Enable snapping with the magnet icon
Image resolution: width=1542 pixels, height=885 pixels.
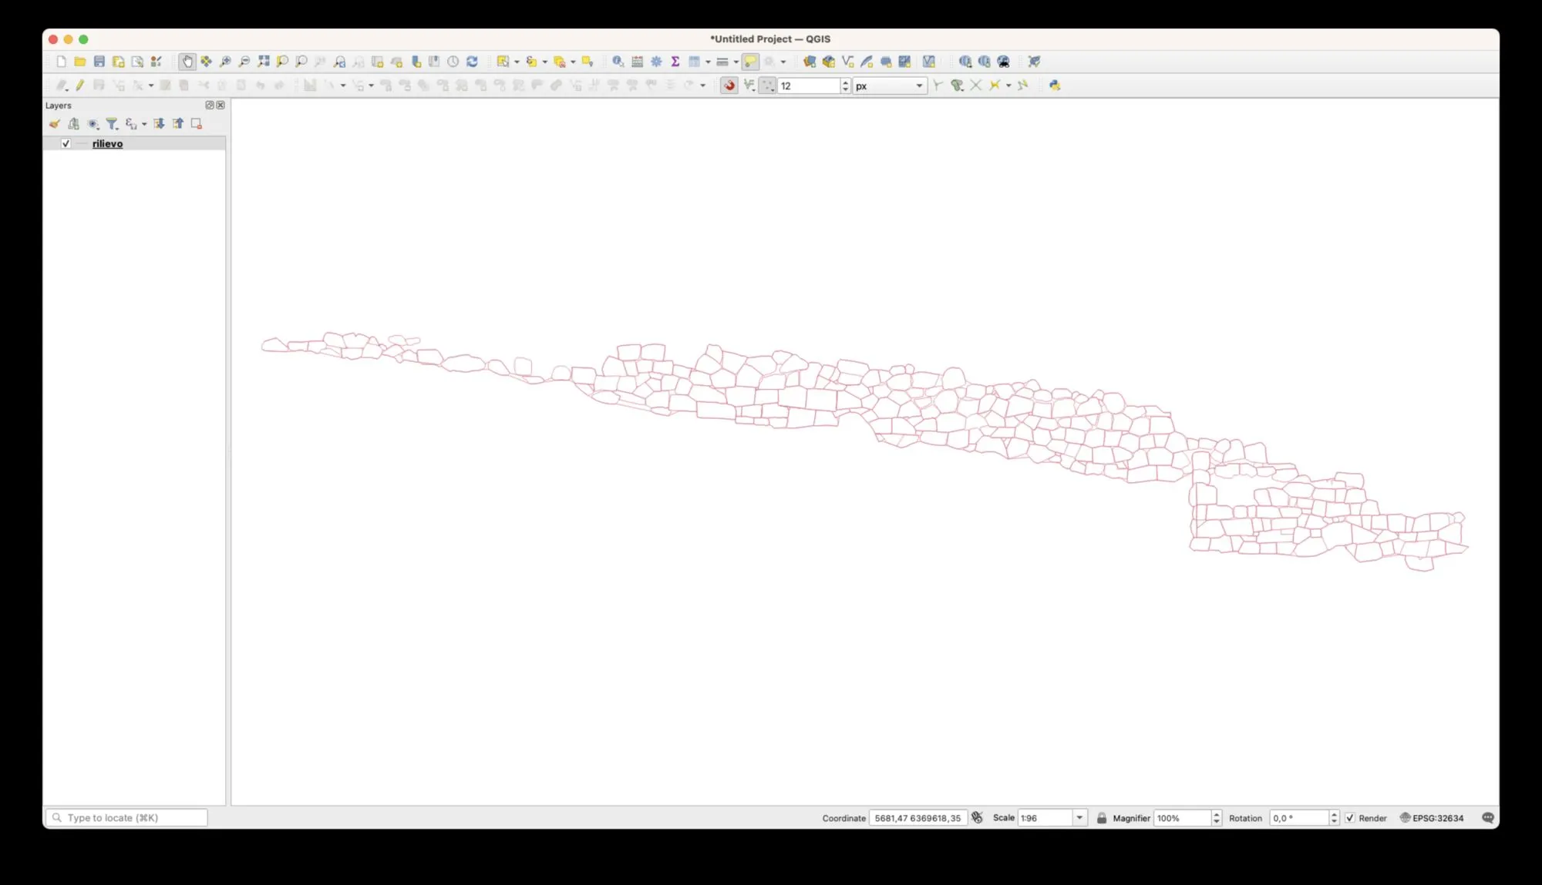click(729, 85)
